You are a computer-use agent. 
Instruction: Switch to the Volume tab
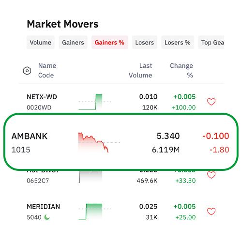click(41, 43)
